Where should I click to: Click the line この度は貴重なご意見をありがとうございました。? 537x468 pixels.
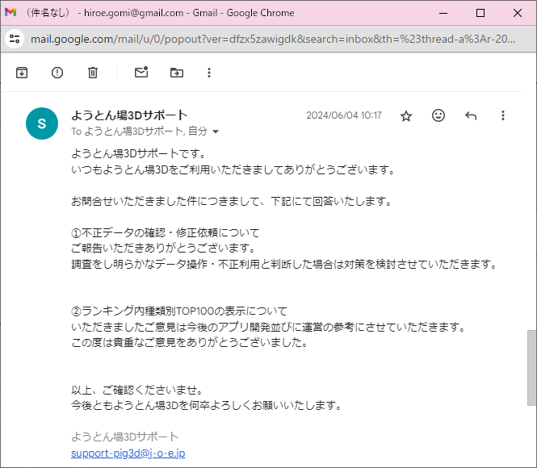(x=189, y=342)
